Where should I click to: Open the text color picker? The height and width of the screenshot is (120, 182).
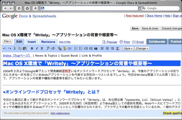(x=60, y=49)
